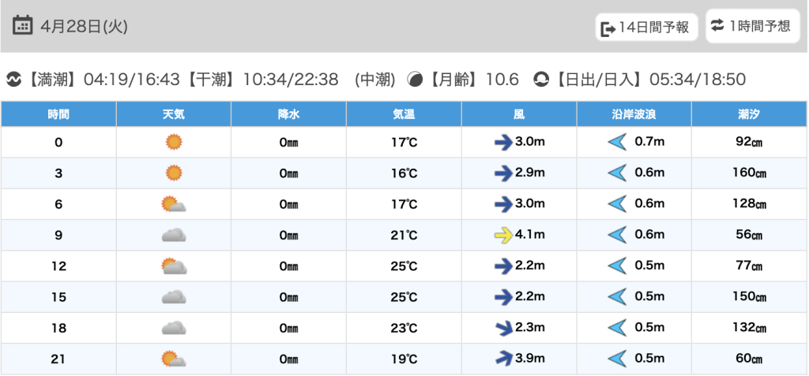Screen dimensions: 809x376
Task: Select the 沿岸波浪 column header
Action: pyautogui.click(x=634, y=114)
